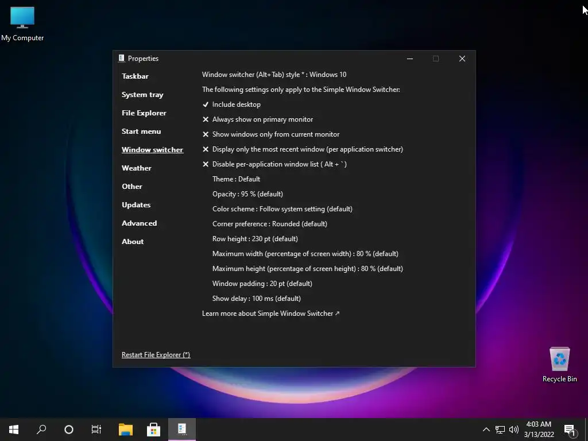Image resolution: width=588 pixels, height=441 pixels.
Task: Open the network tray icon
Action: tap(500, 430)
